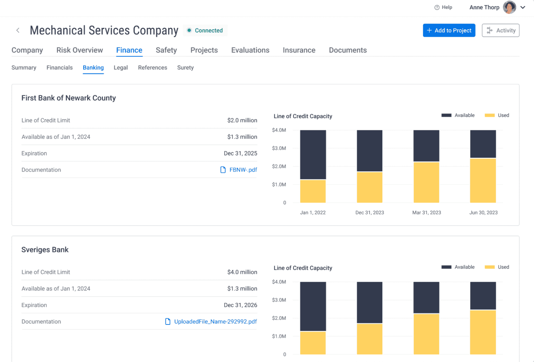
Task: Open UploadedFile_Name-292992.pdf document
Action: pyautogui.click(x=215, y=322)
